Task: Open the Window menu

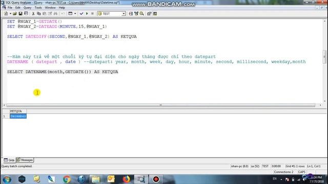Action: [50, 8]
